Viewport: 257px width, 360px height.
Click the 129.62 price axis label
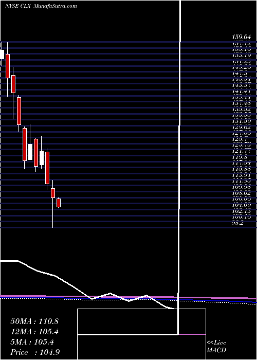241,127
